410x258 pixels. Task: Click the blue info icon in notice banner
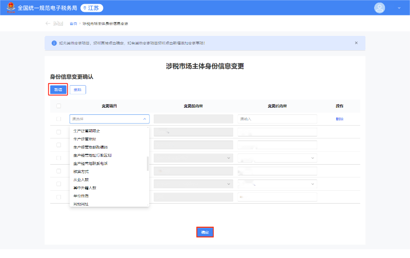coord(54,43)
